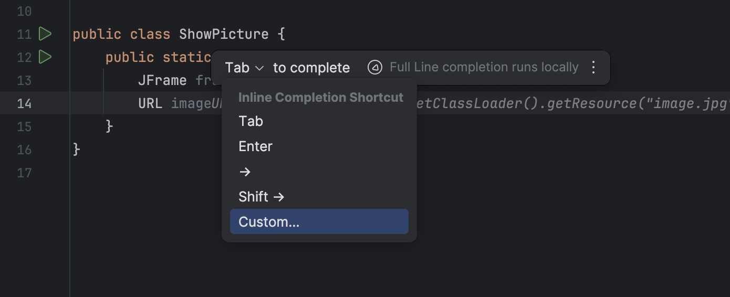Open the three-dot more options menu
The image size is (730, 297).
click(593, 68)
